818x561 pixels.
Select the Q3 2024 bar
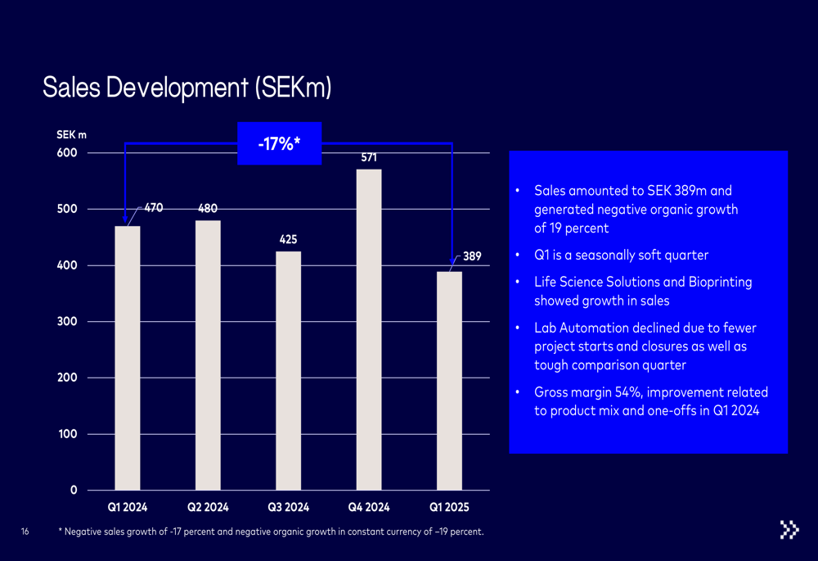(289, 371)
